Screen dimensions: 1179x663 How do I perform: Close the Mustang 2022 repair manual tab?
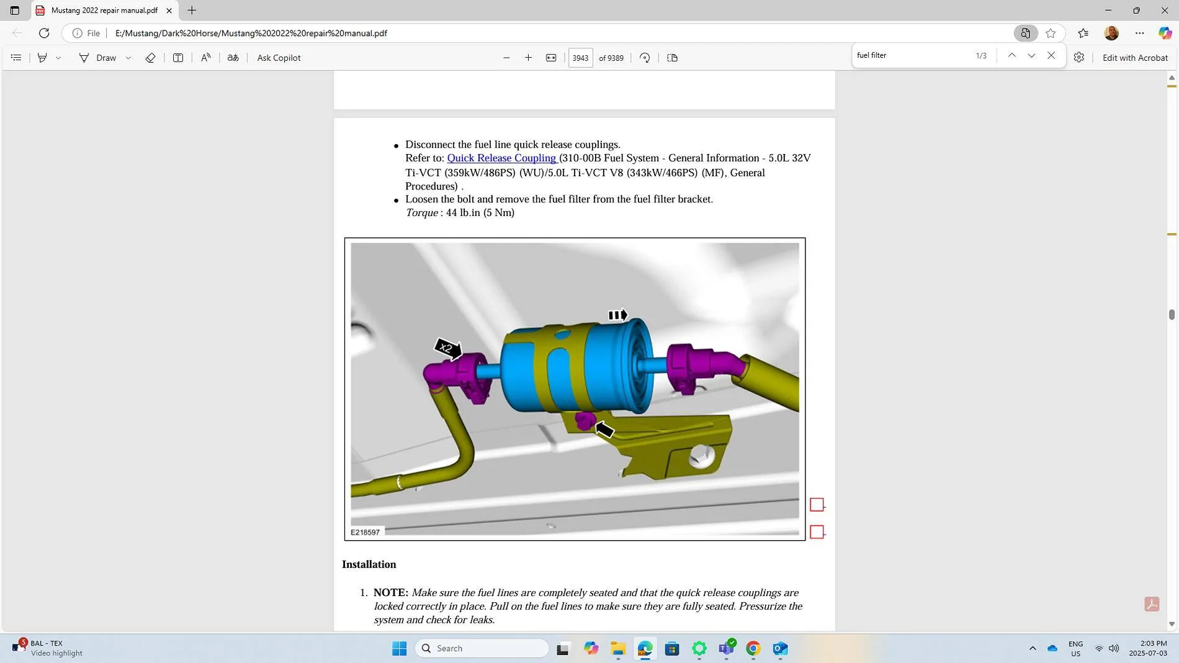[169, 11]
